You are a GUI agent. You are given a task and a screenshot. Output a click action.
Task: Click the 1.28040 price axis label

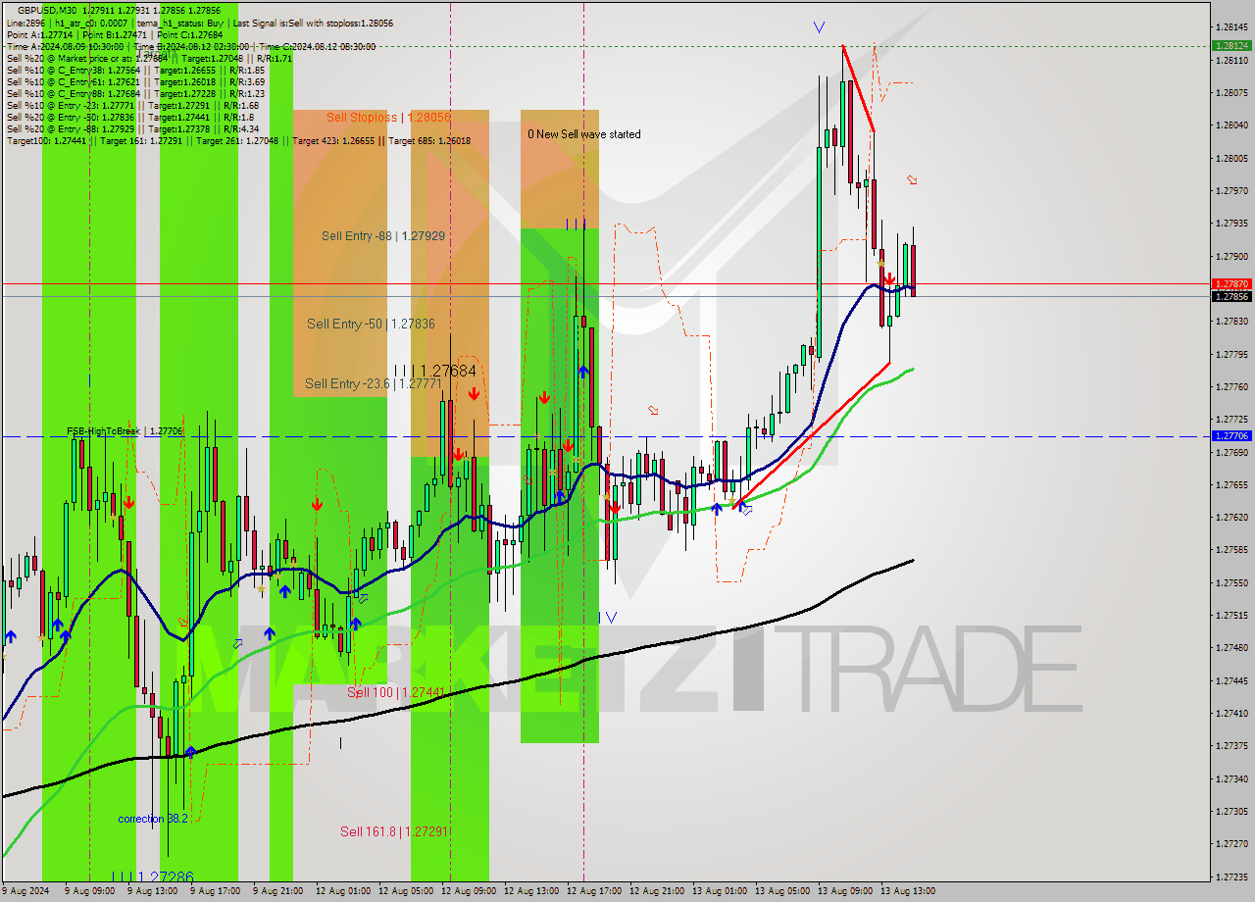[1230, 125]
